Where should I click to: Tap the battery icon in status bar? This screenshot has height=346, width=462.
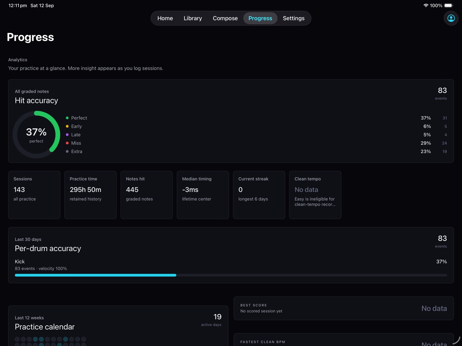[x=449, y=5]
